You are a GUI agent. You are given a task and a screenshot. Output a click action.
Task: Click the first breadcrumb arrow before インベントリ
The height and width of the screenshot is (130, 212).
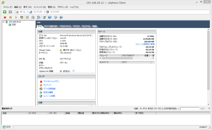(x=28, y=12)
